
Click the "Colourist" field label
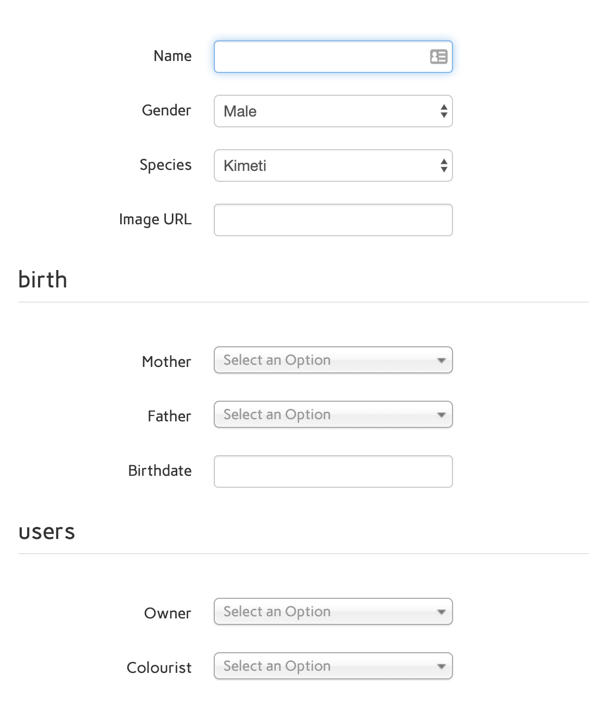pos(159,668)
